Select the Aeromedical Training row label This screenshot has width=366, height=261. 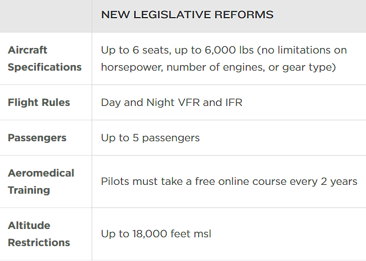point(41,182)
